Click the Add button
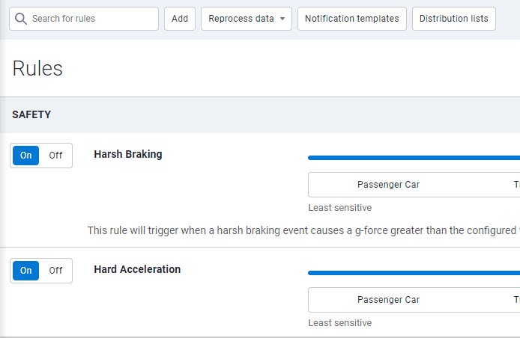520x338 pixels. [x=180, y=19]
